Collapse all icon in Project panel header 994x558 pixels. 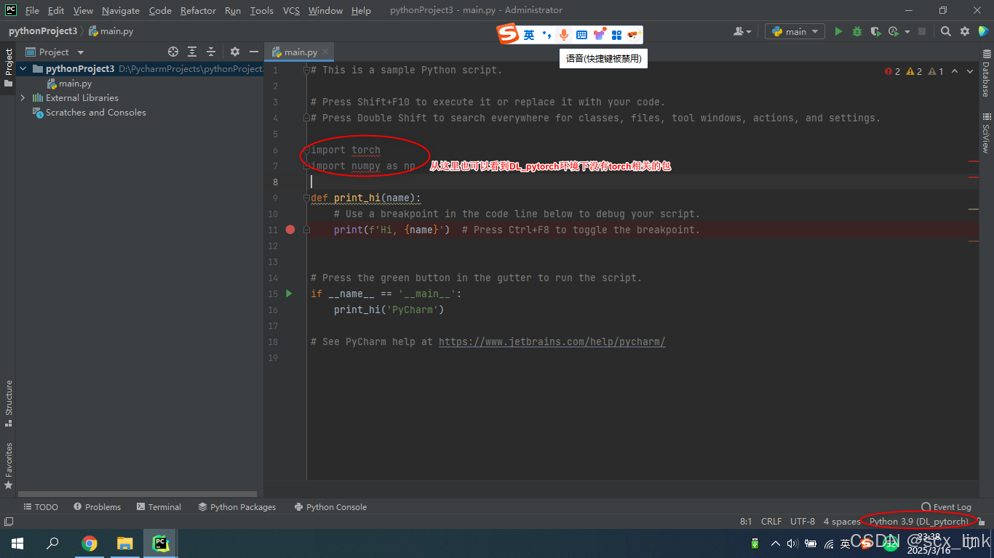(x=211, y=52)
